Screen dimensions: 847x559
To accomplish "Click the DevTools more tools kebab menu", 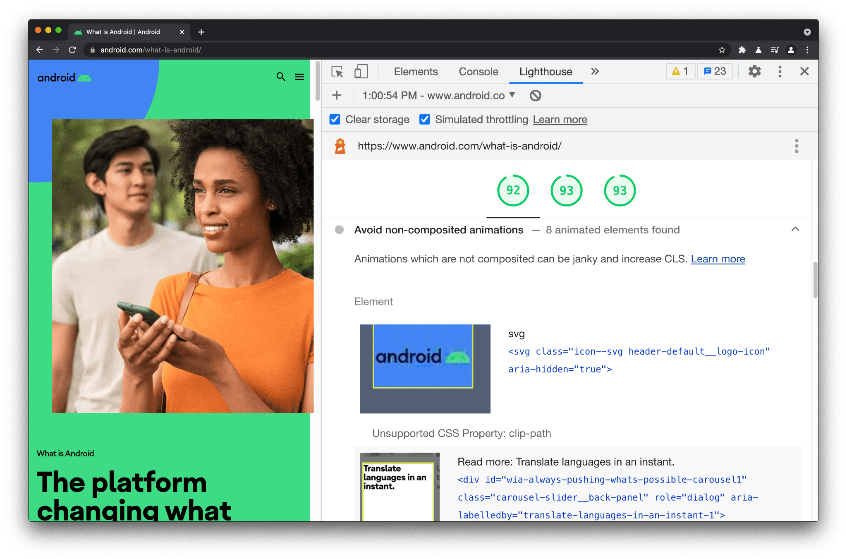I will 781,72.
